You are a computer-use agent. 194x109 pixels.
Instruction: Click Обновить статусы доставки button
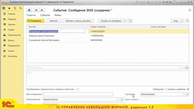78,21
